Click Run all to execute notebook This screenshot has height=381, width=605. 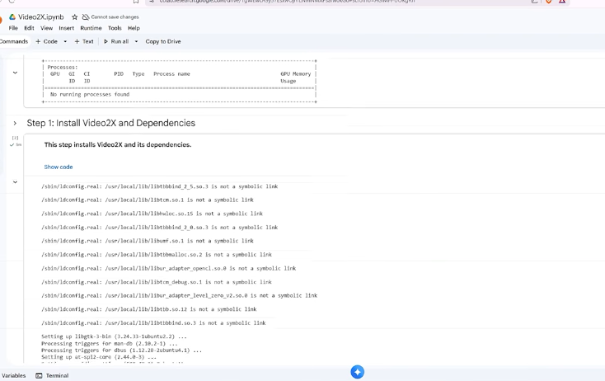(116, 41)
